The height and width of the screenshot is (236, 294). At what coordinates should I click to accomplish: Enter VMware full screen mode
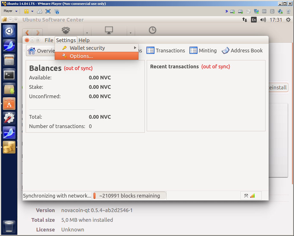coord(48,11)
